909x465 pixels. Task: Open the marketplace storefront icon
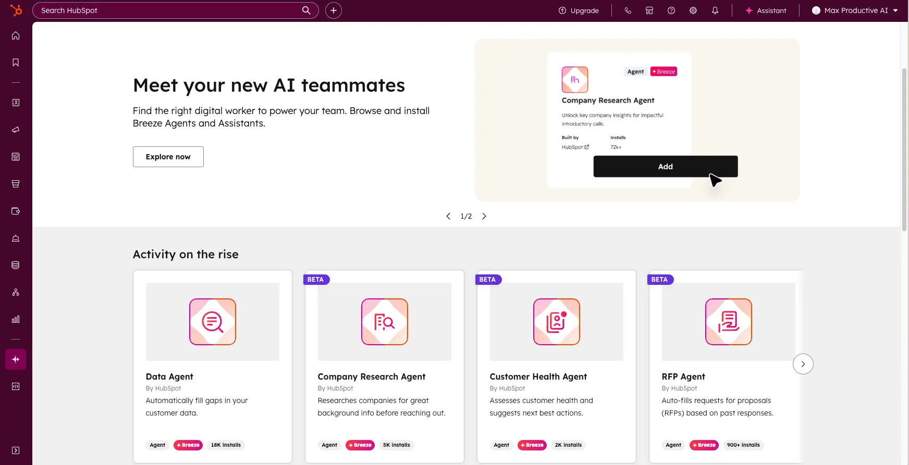pos(649,10)
